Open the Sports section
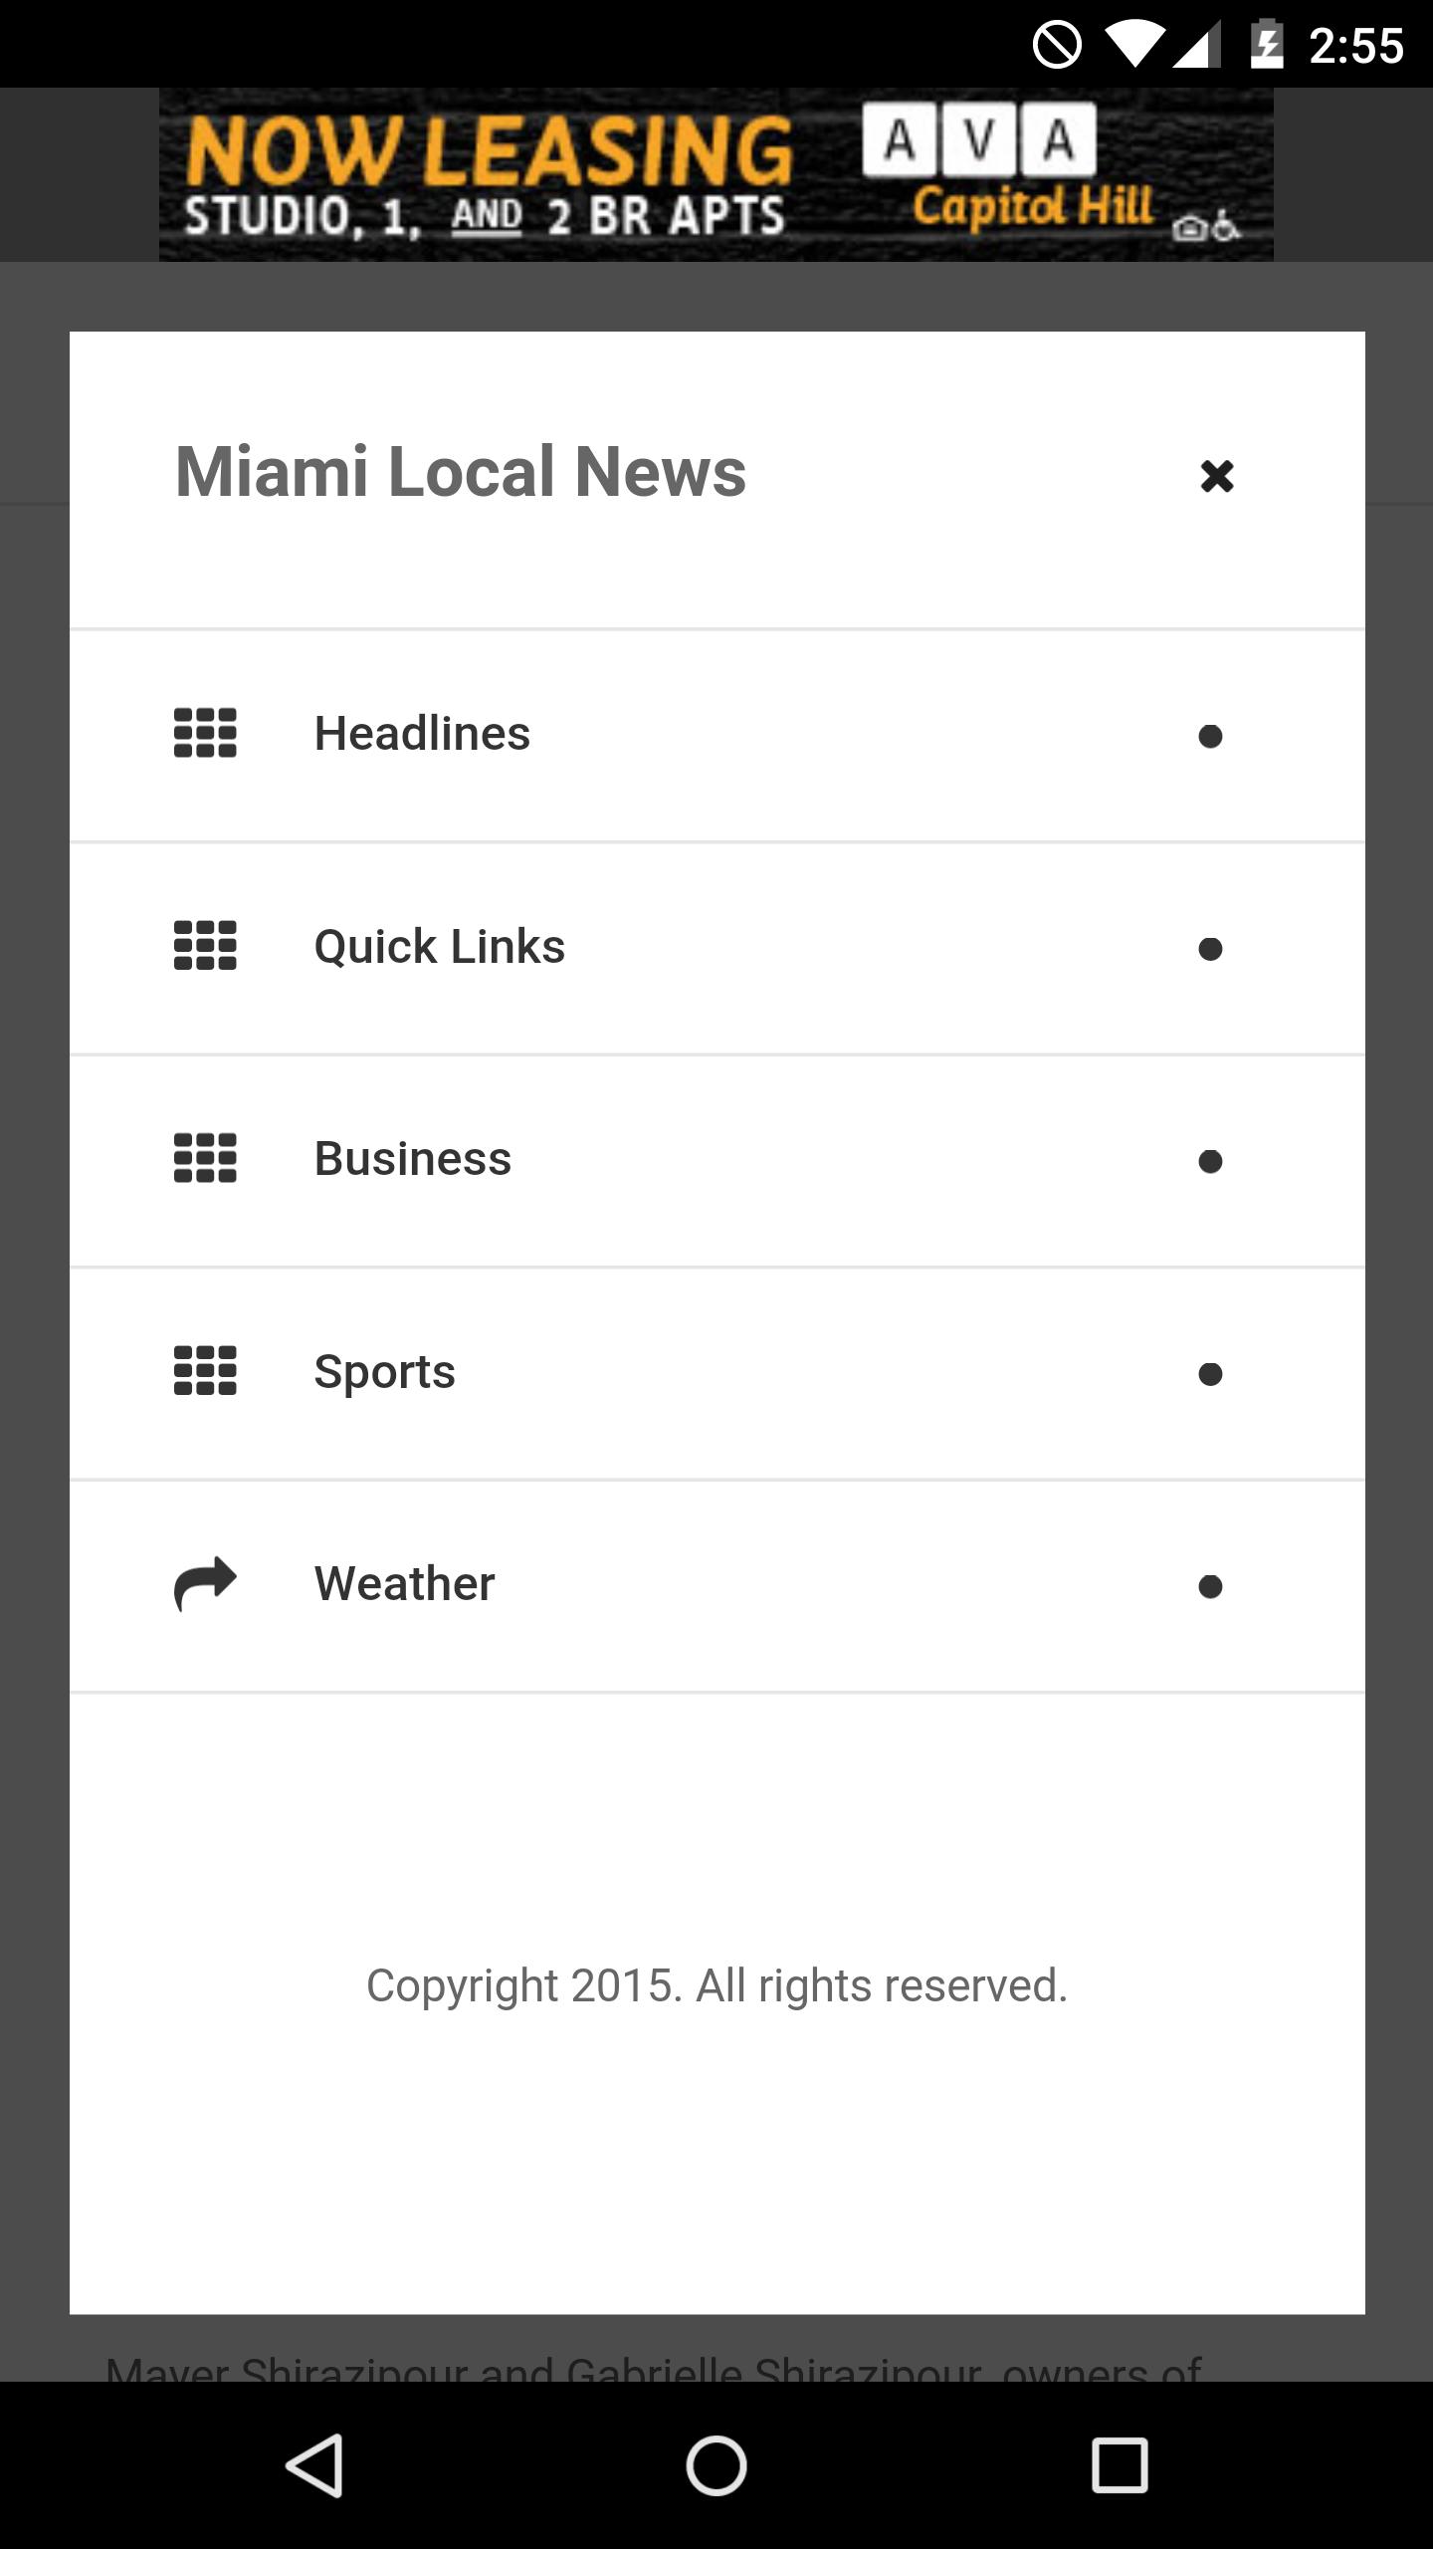The image size is (1433, 2549). point(384,1372)
